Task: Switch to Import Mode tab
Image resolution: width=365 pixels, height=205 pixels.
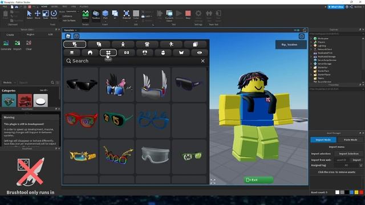Action: coord(323,140)
